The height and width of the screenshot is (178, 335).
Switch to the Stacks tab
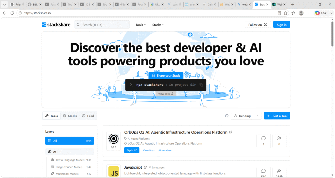tap(70, 116)
